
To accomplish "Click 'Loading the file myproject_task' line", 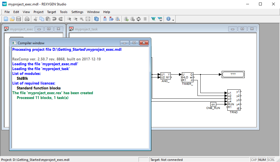I will (41, 69).
